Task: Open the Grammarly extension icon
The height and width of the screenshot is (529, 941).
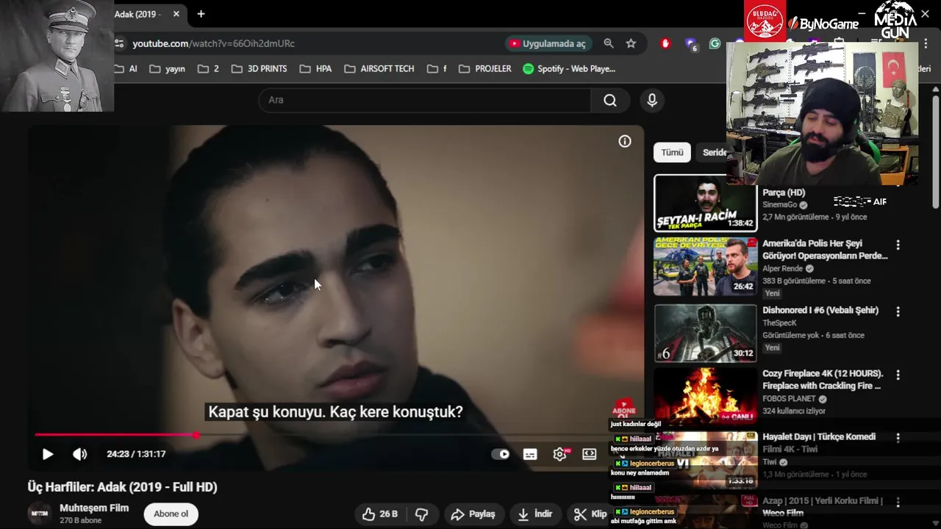Action: [x=715, y=44]
